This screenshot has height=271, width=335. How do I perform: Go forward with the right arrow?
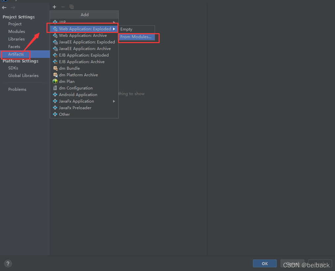coord(13,8)
